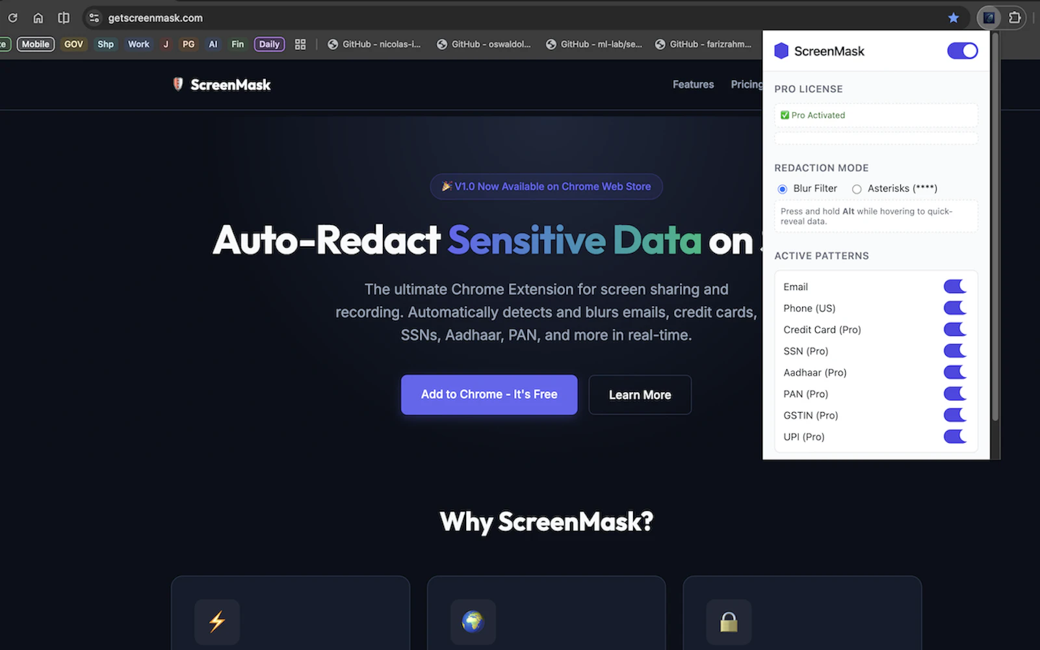Open the Fin bookmark folder

237,44
